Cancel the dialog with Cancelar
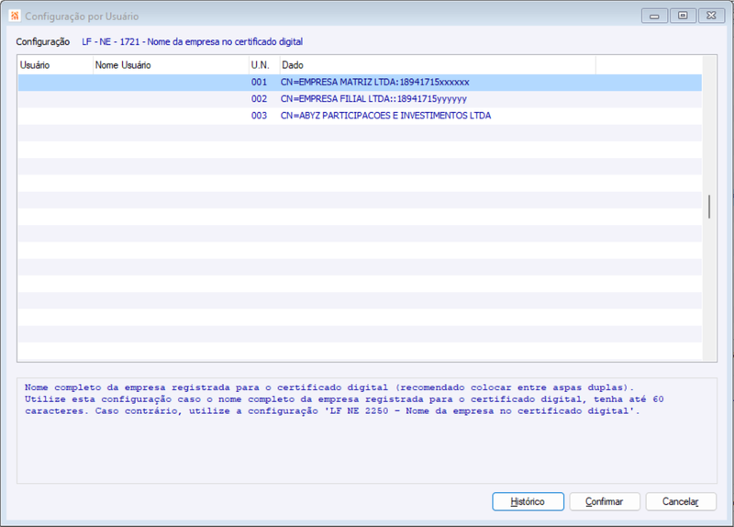 point(681,501)
